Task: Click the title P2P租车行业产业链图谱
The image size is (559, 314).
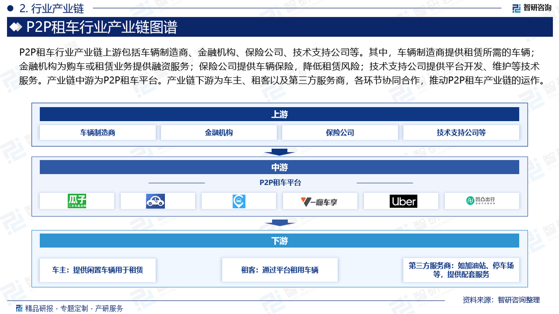Action: (102, 27)
